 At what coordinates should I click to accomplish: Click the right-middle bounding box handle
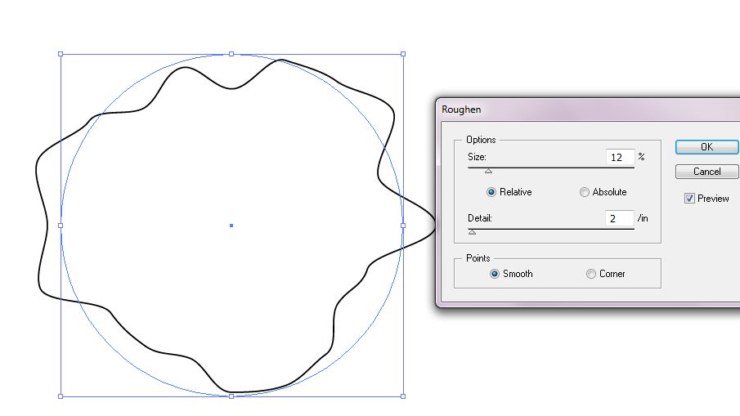(403, 226)
